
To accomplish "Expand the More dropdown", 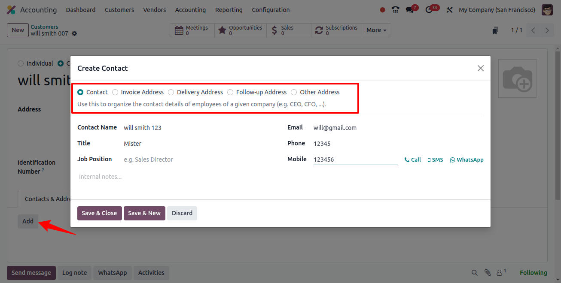I will pos(376,30).
